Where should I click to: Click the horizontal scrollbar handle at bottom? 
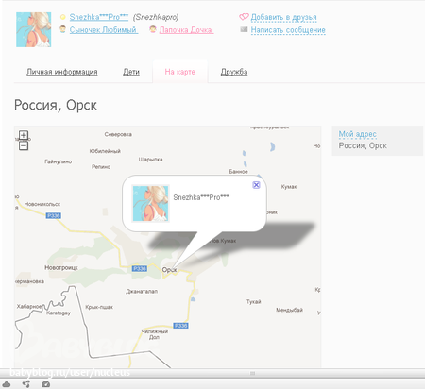click(252, 373)
